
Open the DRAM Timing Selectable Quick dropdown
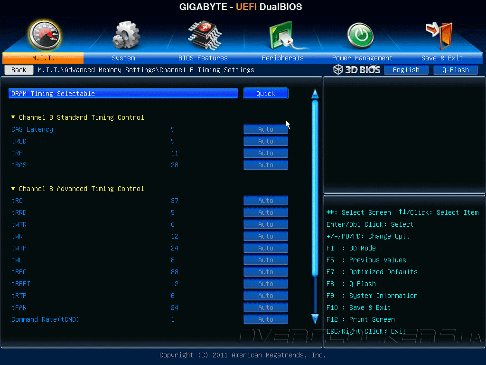[266, 94]
